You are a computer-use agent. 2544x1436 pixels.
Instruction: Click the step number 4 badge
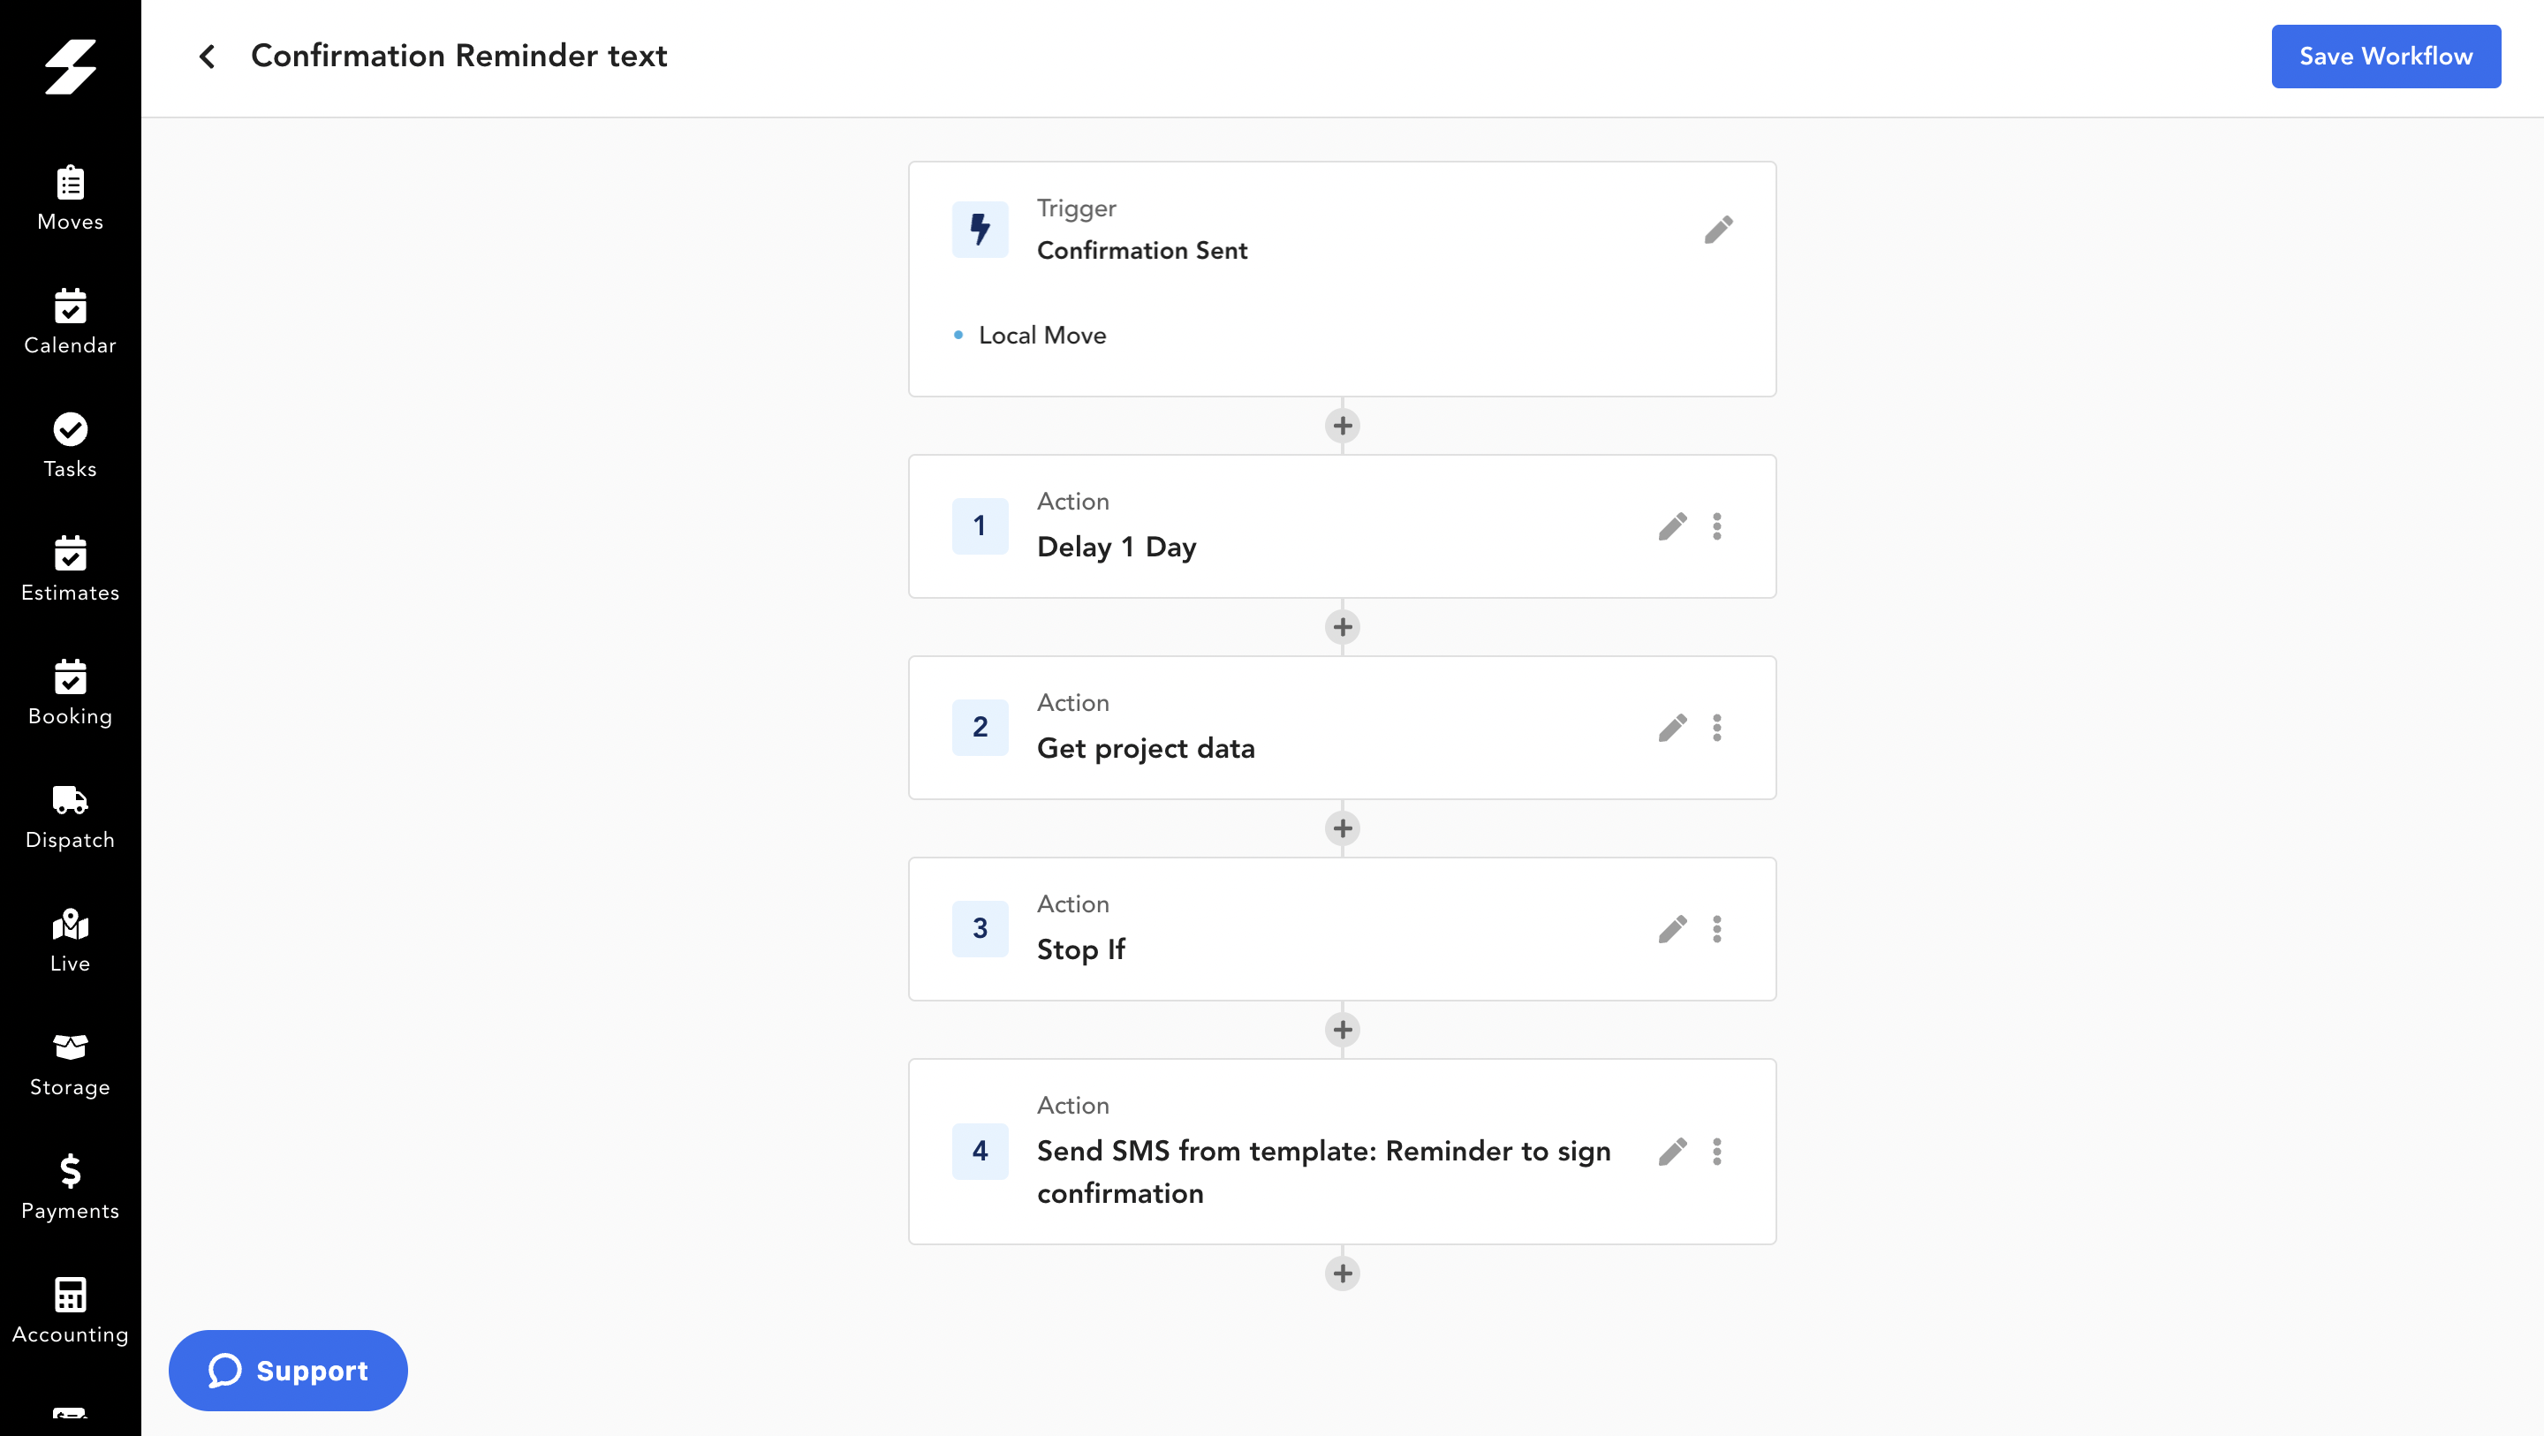click(x=980, y=1151)
